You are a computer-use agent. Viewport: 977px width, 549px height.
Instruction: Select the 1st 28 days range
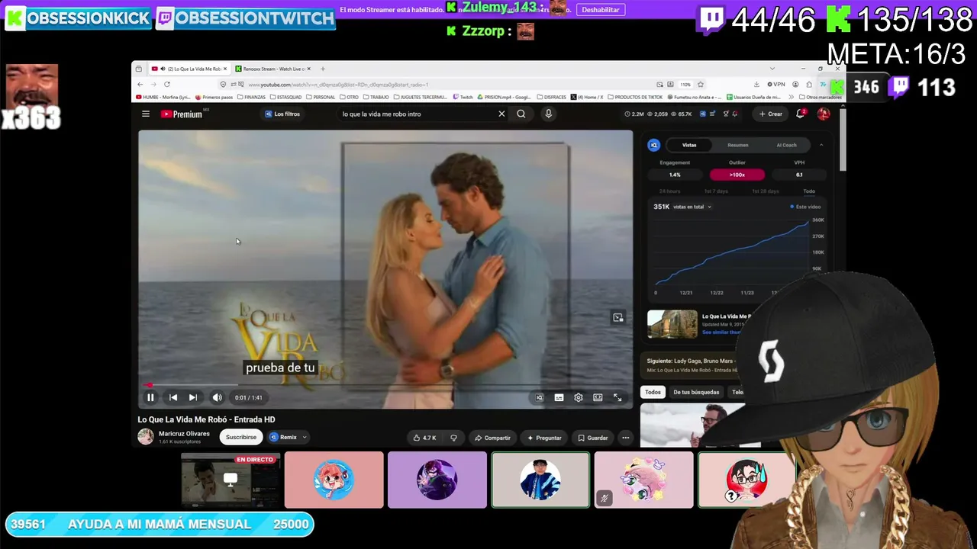tap(766, 191)
